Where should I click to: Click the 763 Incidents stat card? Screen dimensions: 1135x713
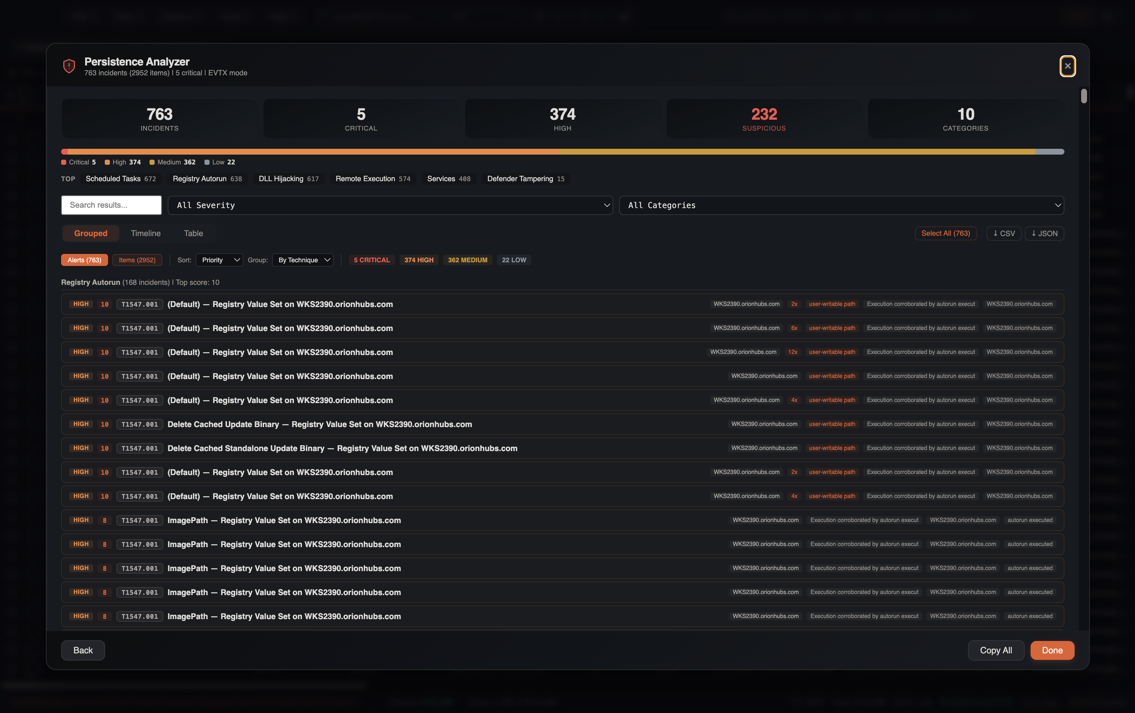pos(159,119)
